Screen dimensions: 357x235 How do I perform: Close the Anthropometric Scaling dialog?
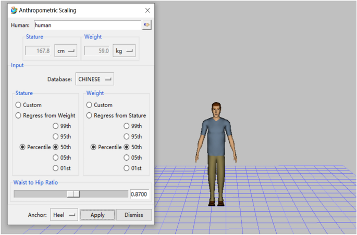pos(147,10)
